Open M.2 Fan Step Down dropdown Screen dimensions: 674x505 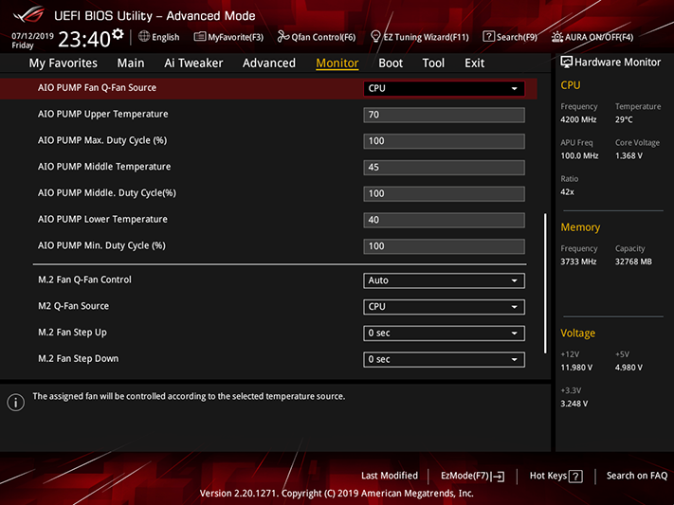pos(444,359)
